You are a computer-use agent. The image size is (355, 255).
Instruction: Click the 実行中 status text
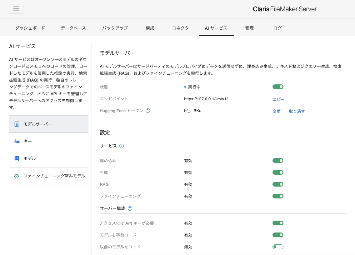tap(194, 87)
